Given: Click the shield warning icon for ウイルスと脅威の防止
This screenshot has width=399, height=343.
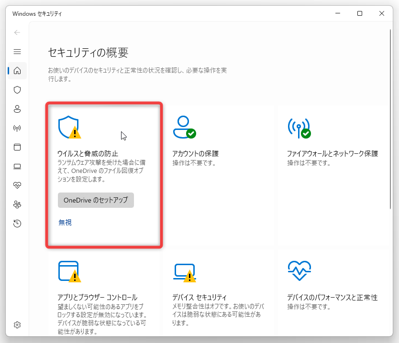Looking at the screenshot, I should point(69,127).
